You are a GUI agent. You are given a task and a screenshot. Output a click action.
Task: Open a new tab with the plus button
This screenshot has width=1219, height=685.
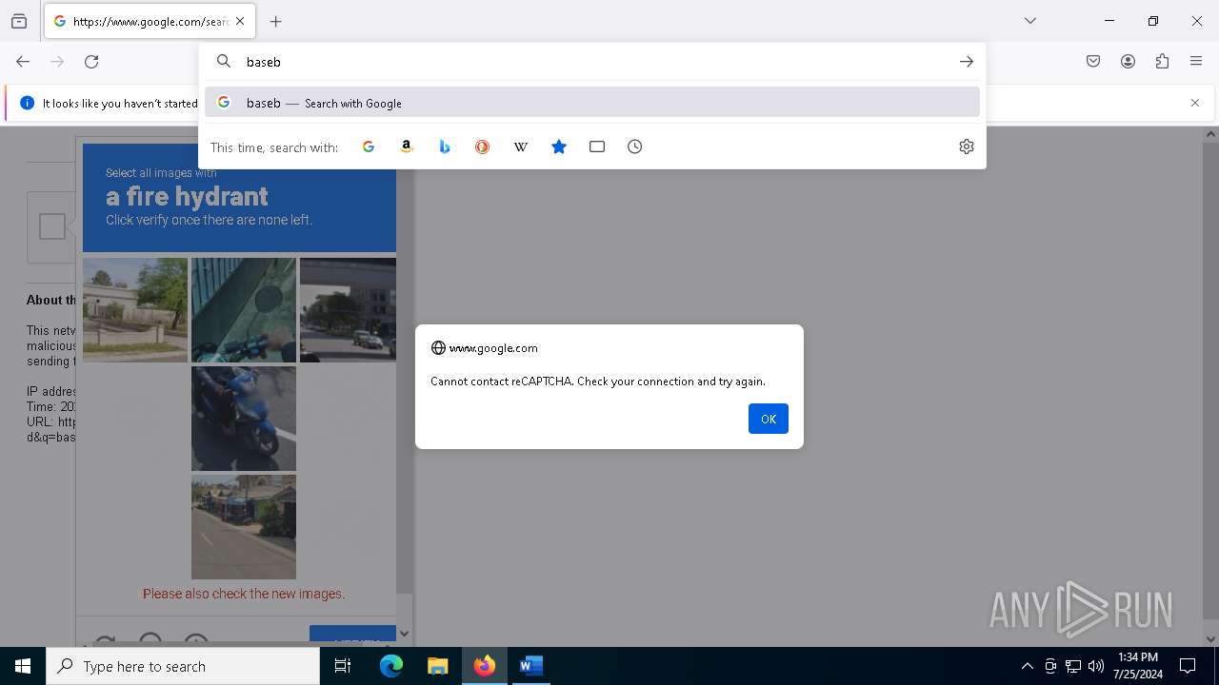click(x=276, y=21)
